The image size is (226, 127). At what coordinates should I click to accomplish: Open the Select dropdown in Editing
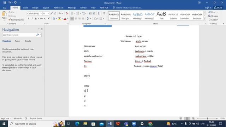tap(213, 20)
